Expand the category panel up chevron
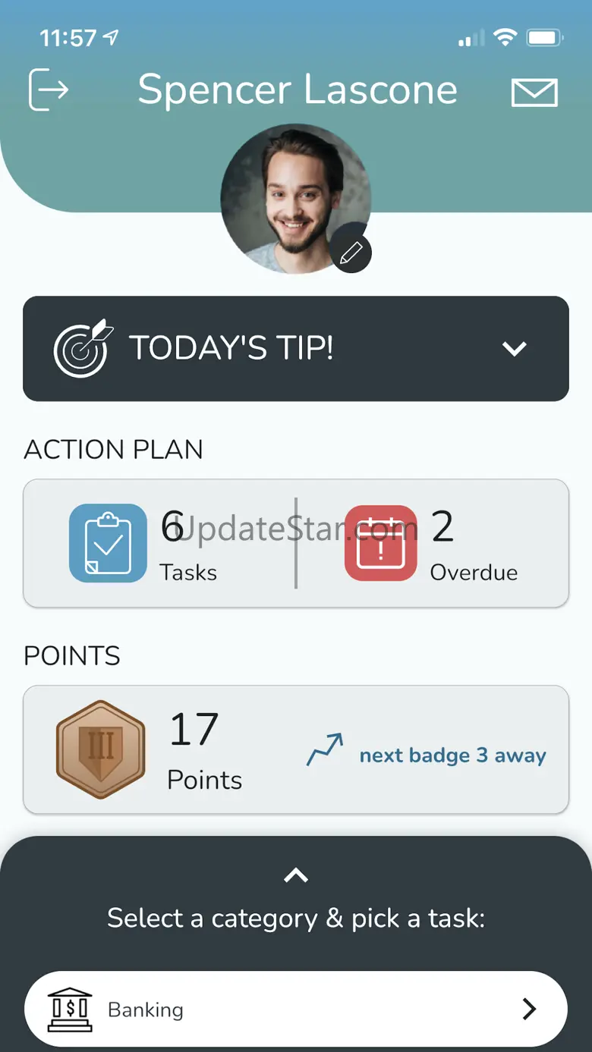Viewport: 592px width, 1052px height. click(296, 876)
